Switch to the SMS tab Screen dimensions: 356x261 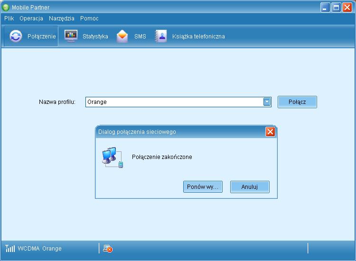[131, 37]
